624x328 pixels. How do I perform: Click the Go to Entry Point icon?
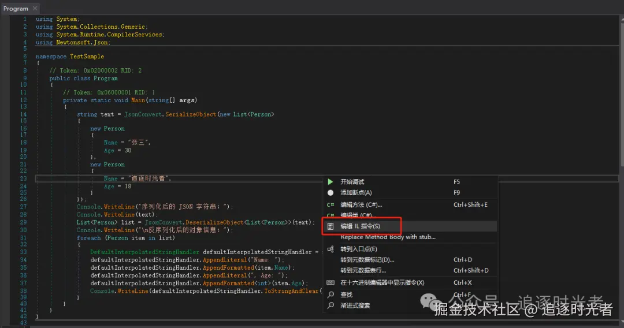click(330, 249)
